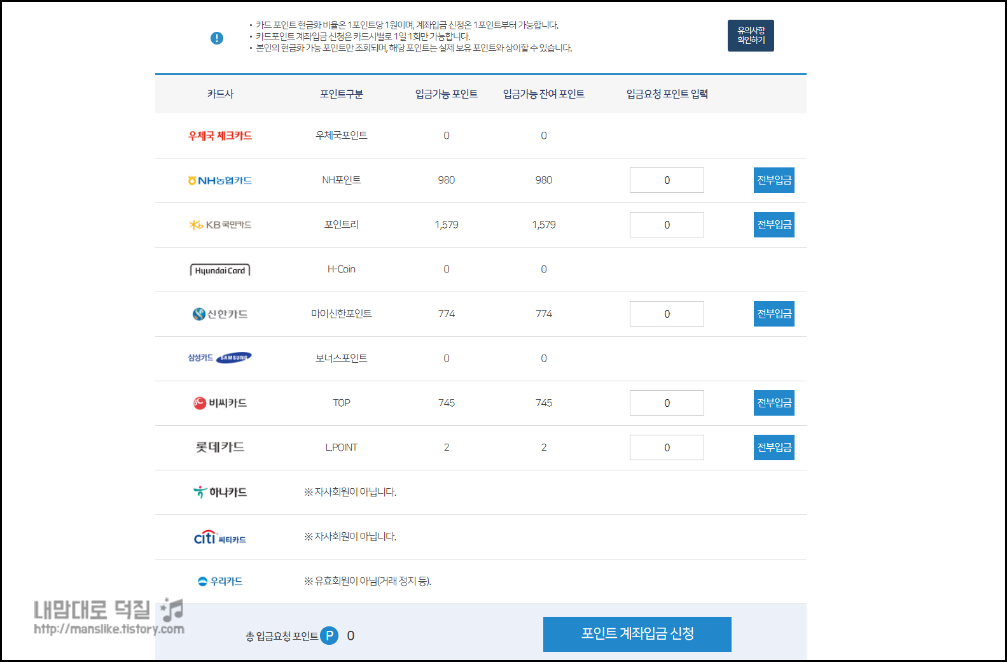Click the 카드사 column header
This screenshot has width=1007, height=662.
pyautogui.click(x=220, y=94)
